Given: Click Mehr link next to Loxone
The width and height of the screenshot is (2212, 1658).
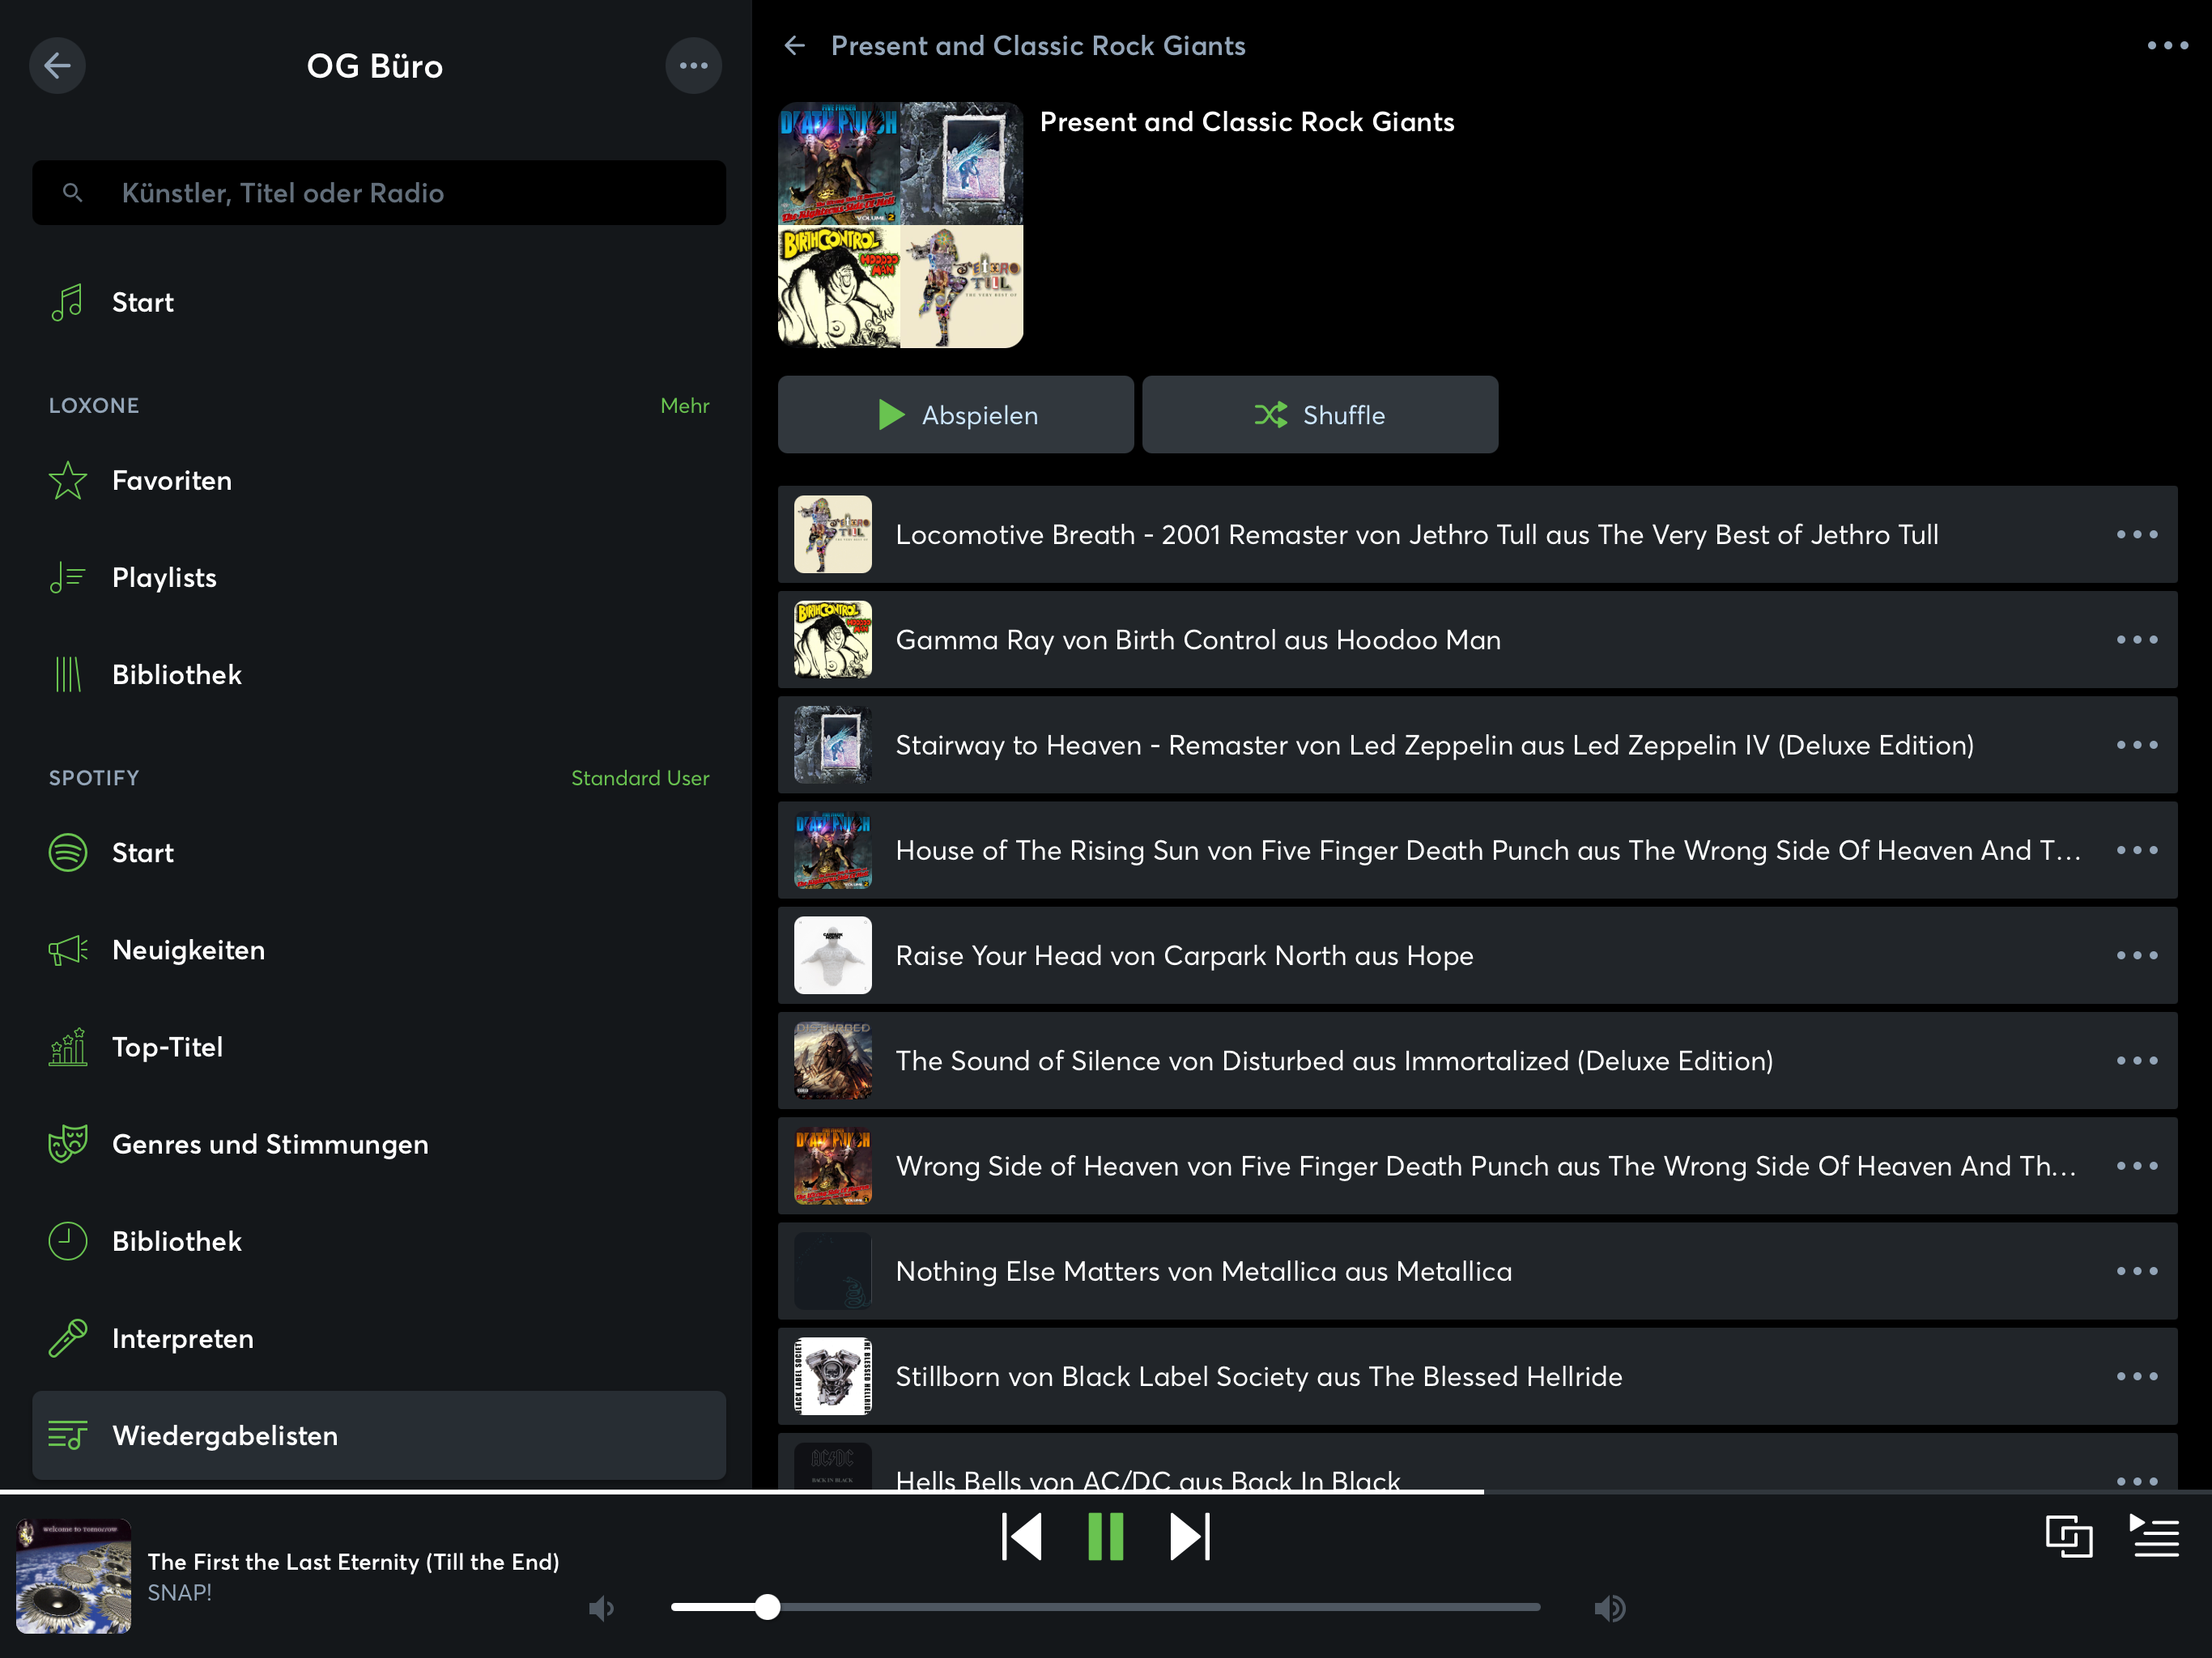Looking at the screenshot, I should [x=684, y=406].
